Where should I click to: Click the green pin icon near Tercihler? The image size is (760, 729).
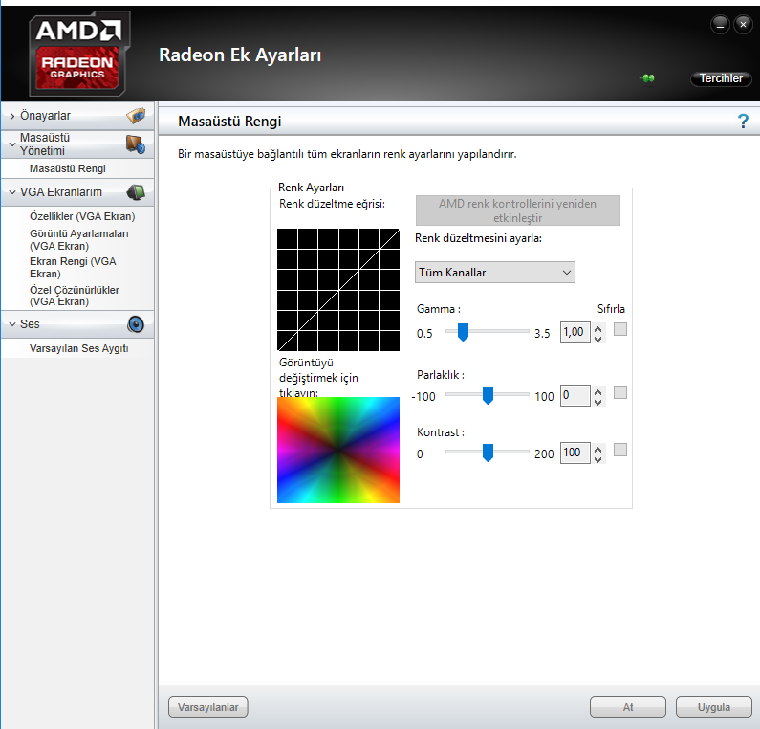647,78
